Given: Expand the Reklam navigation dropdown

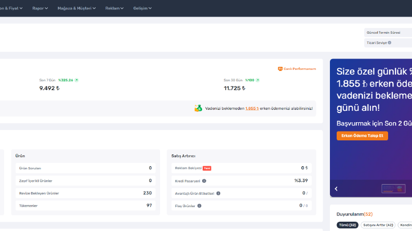Looking at the screenshot, I should 114,8.
